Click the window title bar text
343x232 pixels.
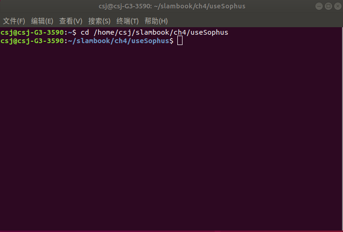click(x=171, y=6)
